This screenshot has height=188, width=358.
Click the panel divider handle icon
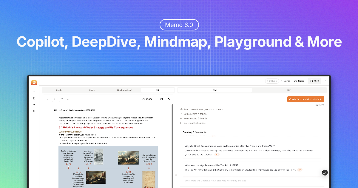pyautogui.click(x=176, y=175)
